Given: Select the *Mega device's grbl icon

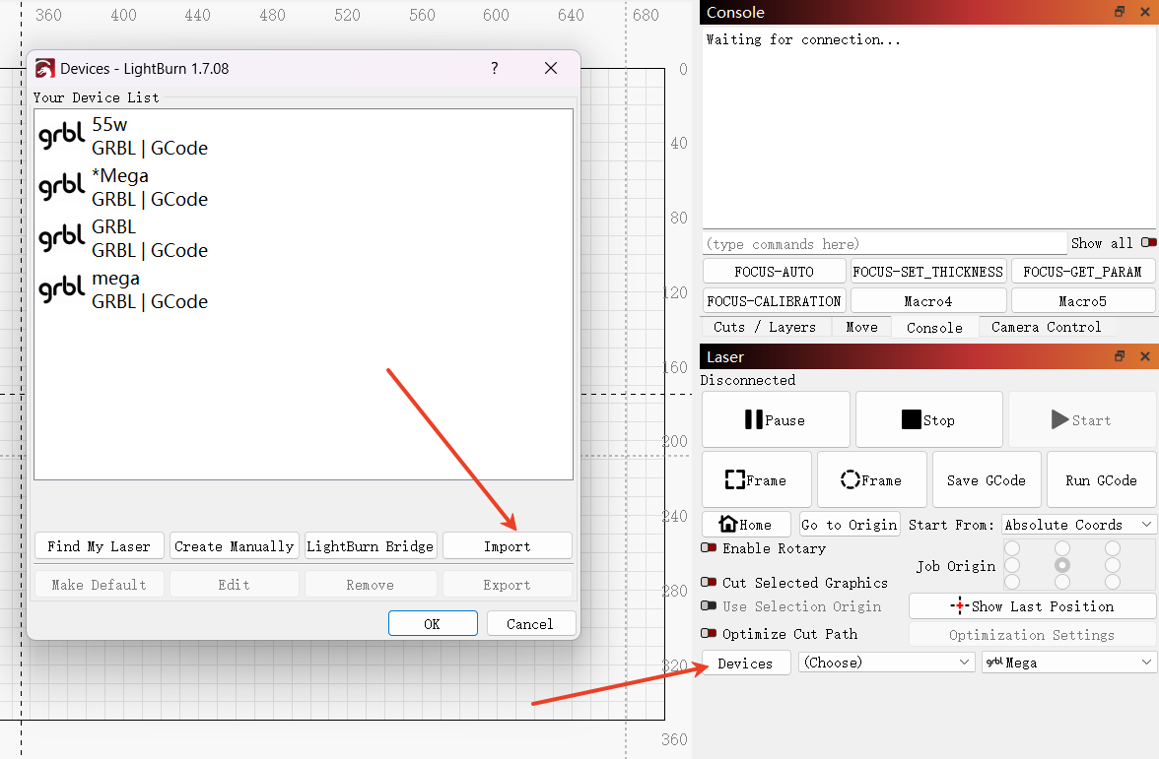Looking at the screenshot, I should (61, 187).
